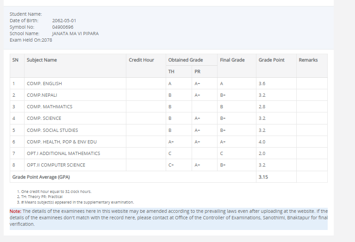Screen dimensions: 355x242
Task: Click the Obtained Grade column header
Action: 186,60
